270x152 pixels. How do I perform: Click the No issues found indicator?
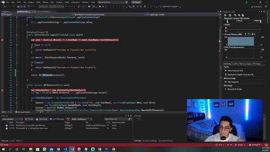coord(22,112)
